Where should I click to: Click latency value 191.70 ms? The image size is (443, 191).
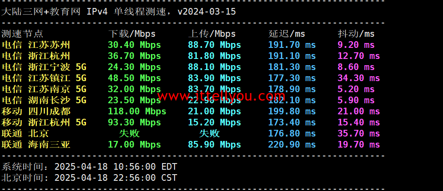pyautogui.click(x=292, y=45)
